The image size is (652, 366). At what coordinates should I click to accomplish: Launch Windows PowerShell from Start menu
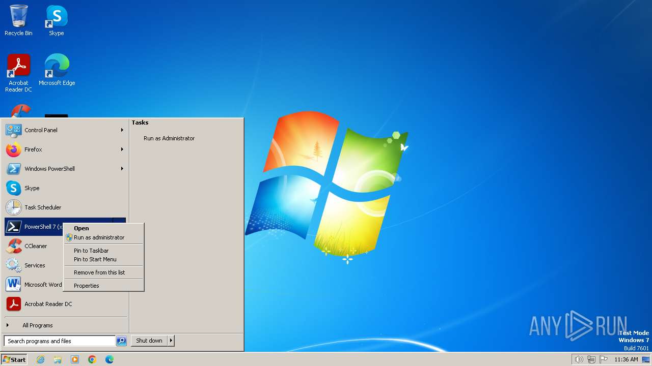click(x=65, y=169)
